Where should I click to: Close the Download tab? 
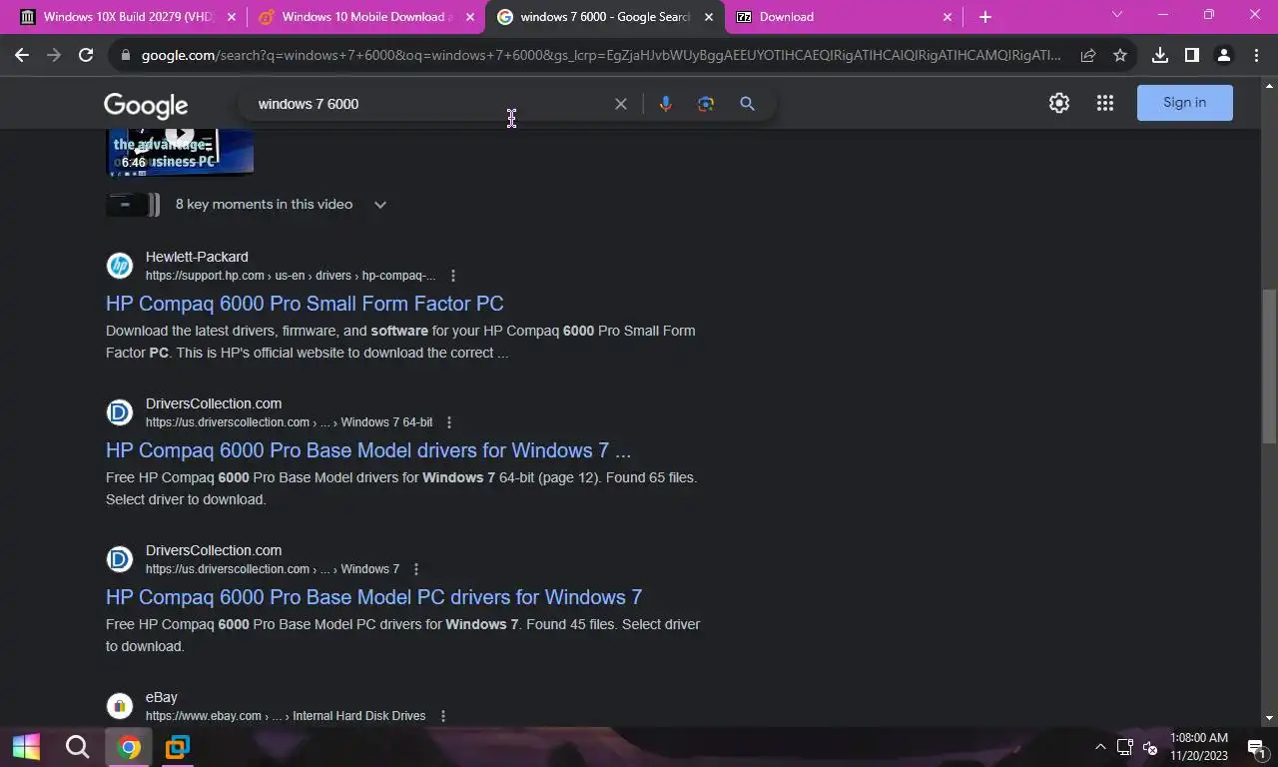point(948,17)
